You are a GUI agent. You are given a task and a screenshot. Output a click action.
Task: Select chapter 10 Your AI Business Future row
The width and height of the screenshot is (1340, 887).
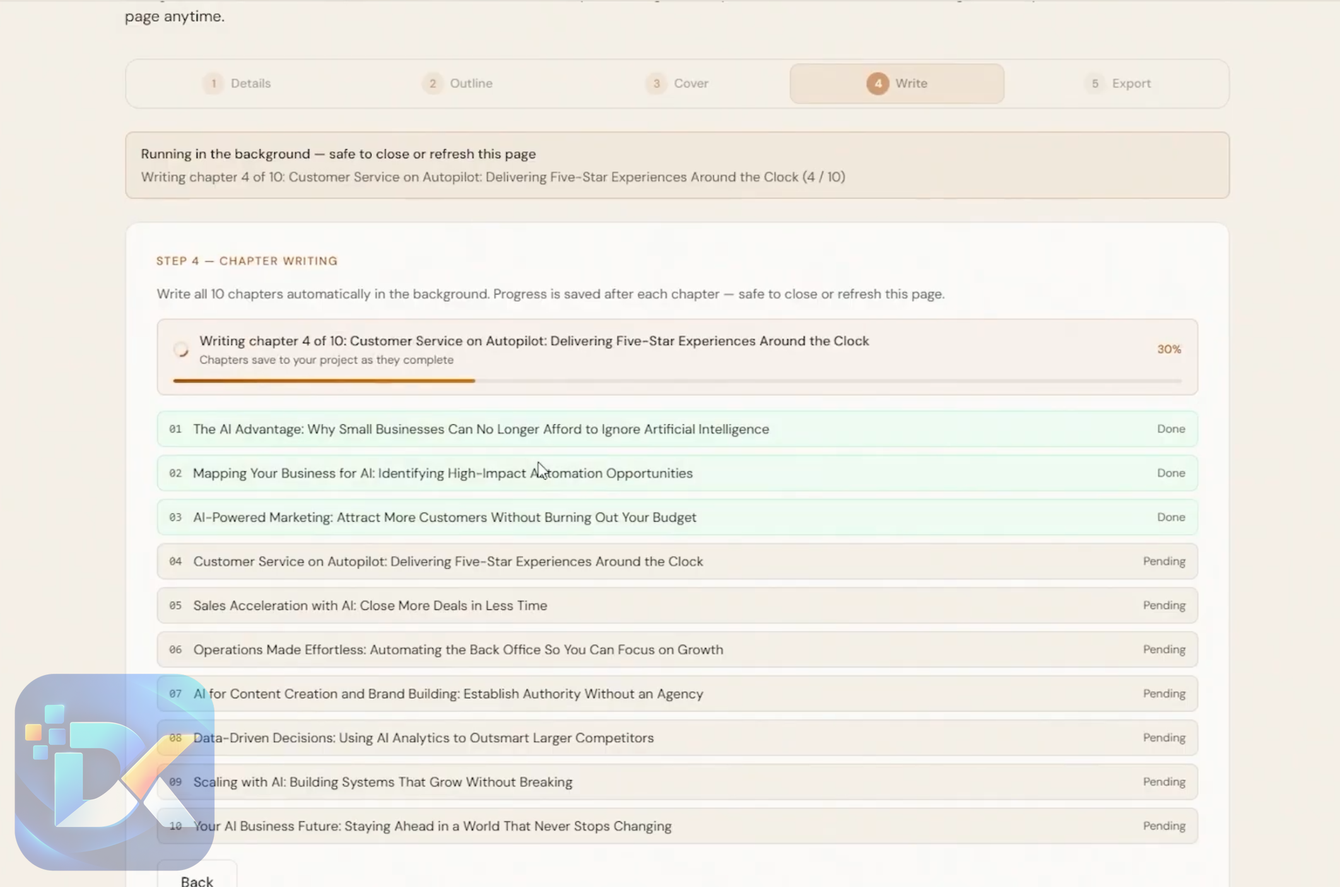point(677,826)
